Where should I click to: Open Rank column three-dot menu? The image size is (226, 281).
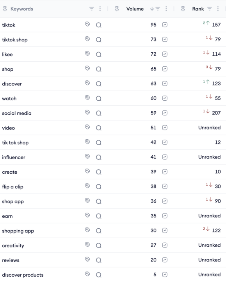(x=218, y=9)
